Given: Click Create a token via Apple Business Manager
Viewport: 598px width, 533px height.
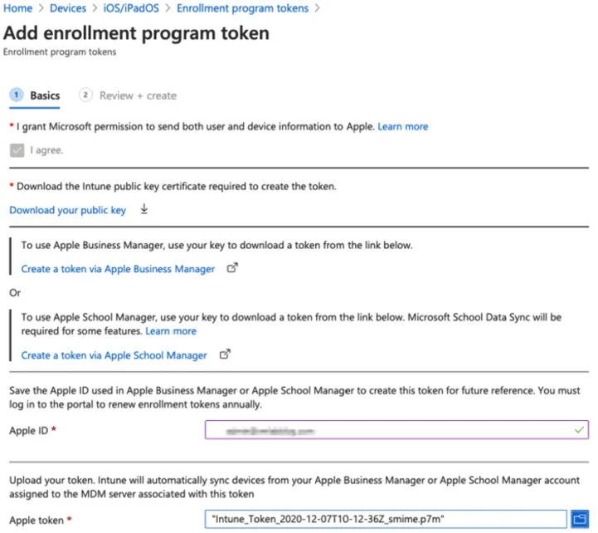Looking at the screenshot, I should point(118,269).
